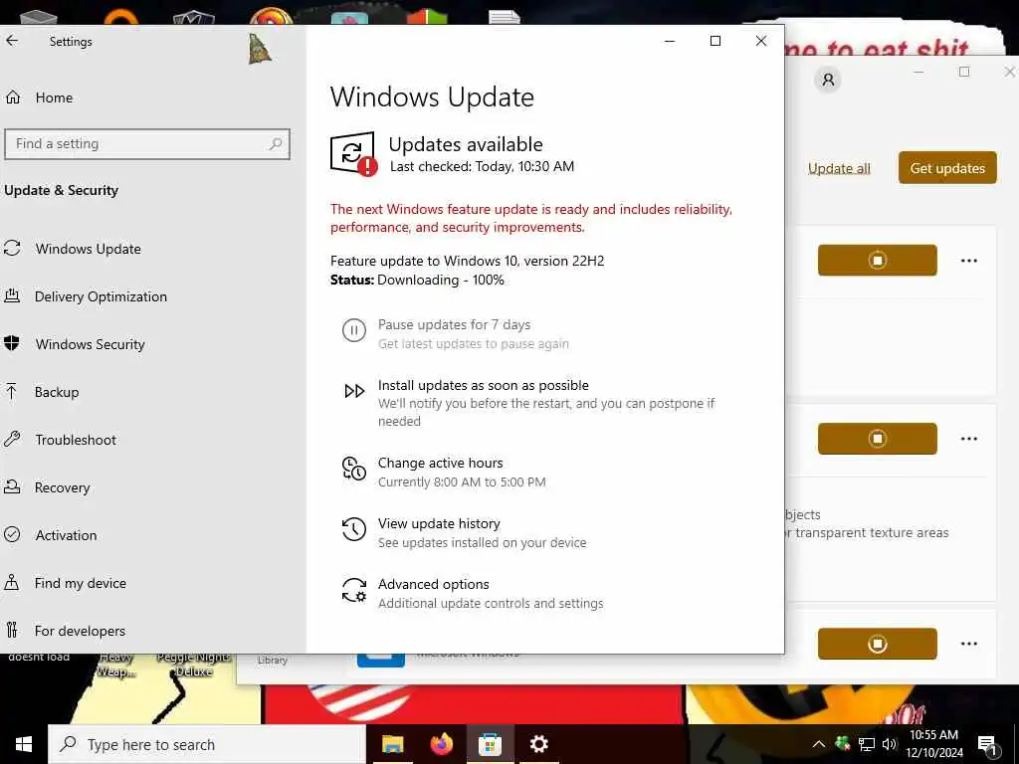Screen dimensions: 1019x764
Task: Open more options for first Store app
Action: tap(969, 261)
